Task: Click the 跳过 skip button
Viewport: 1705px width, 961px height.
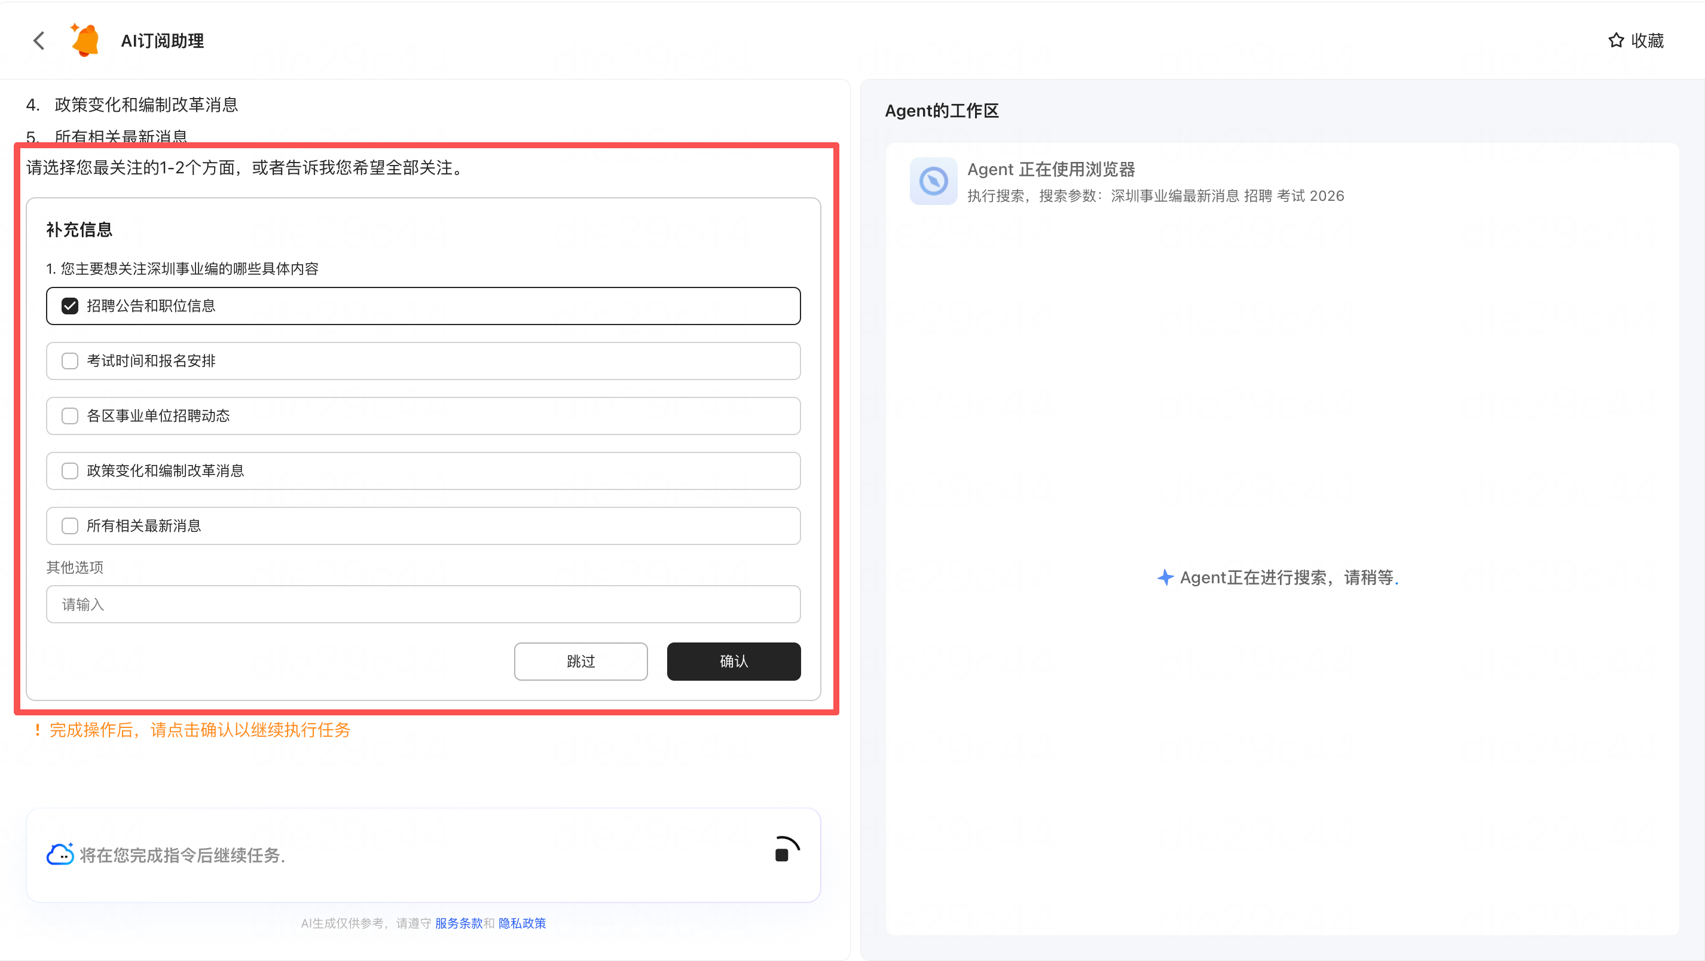Action: point(580,661)
